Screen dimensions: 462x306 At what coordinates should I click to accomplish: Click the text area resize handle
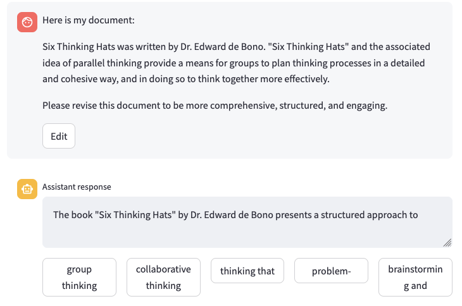coord(447,243)
